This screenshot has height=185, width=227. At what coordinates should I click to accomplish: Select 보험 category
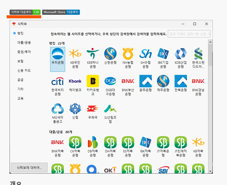click(x=20, y=61)
